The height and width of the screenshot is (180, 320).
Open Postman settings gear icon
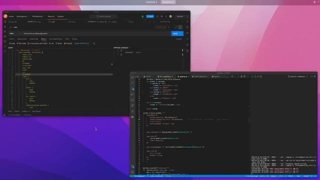[x=161, y=16]
